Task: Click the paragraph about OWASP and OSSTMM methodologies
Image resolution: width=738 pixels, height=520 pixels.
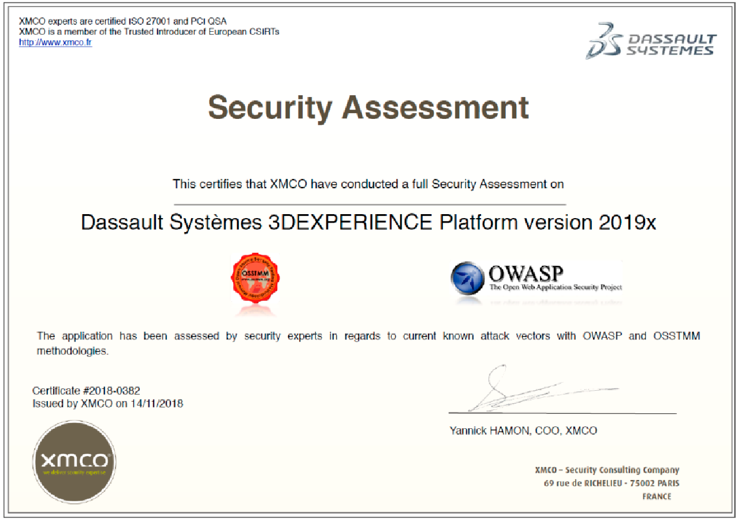Action: (x=368, y=336)
